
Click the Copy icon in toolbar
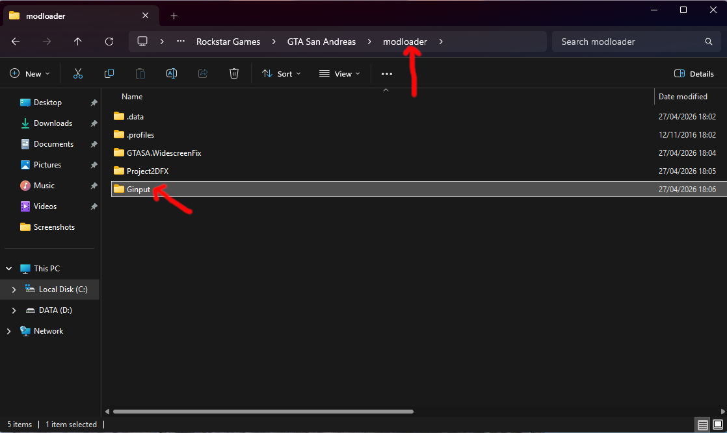point(109,73)
